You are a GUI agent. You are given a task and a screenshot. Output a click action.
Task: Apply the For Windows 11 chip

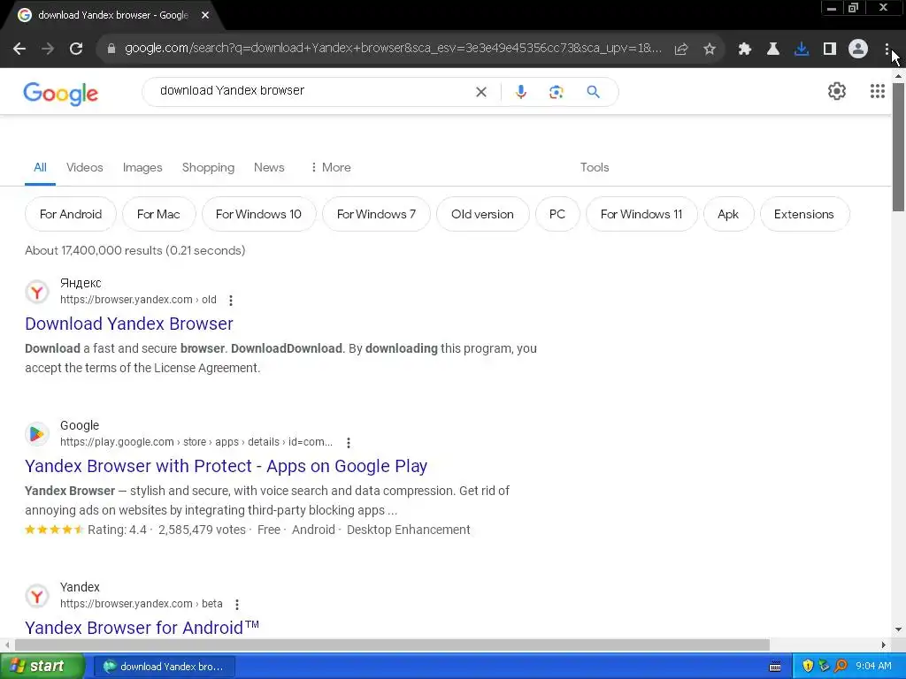click(641, 214)
